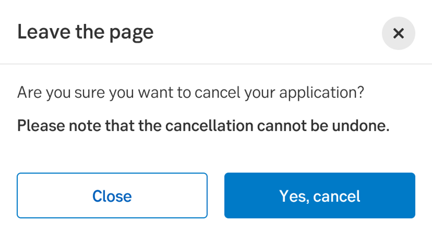Click the "Leave the page" dialog title
The image size is (432, 235).
point(85,32)
